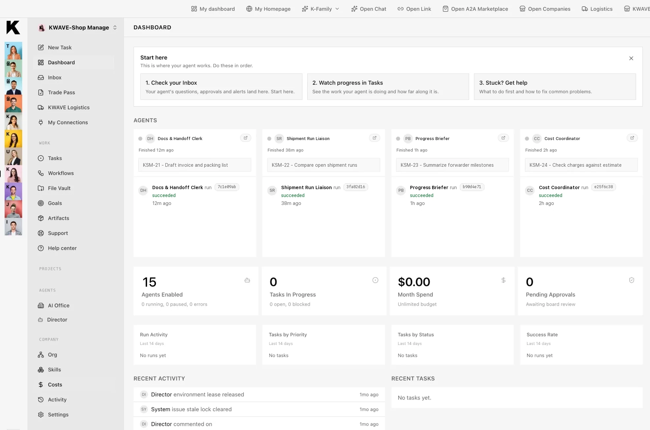
Task: Click Open Companies in top bar
Action: (545, 9)
